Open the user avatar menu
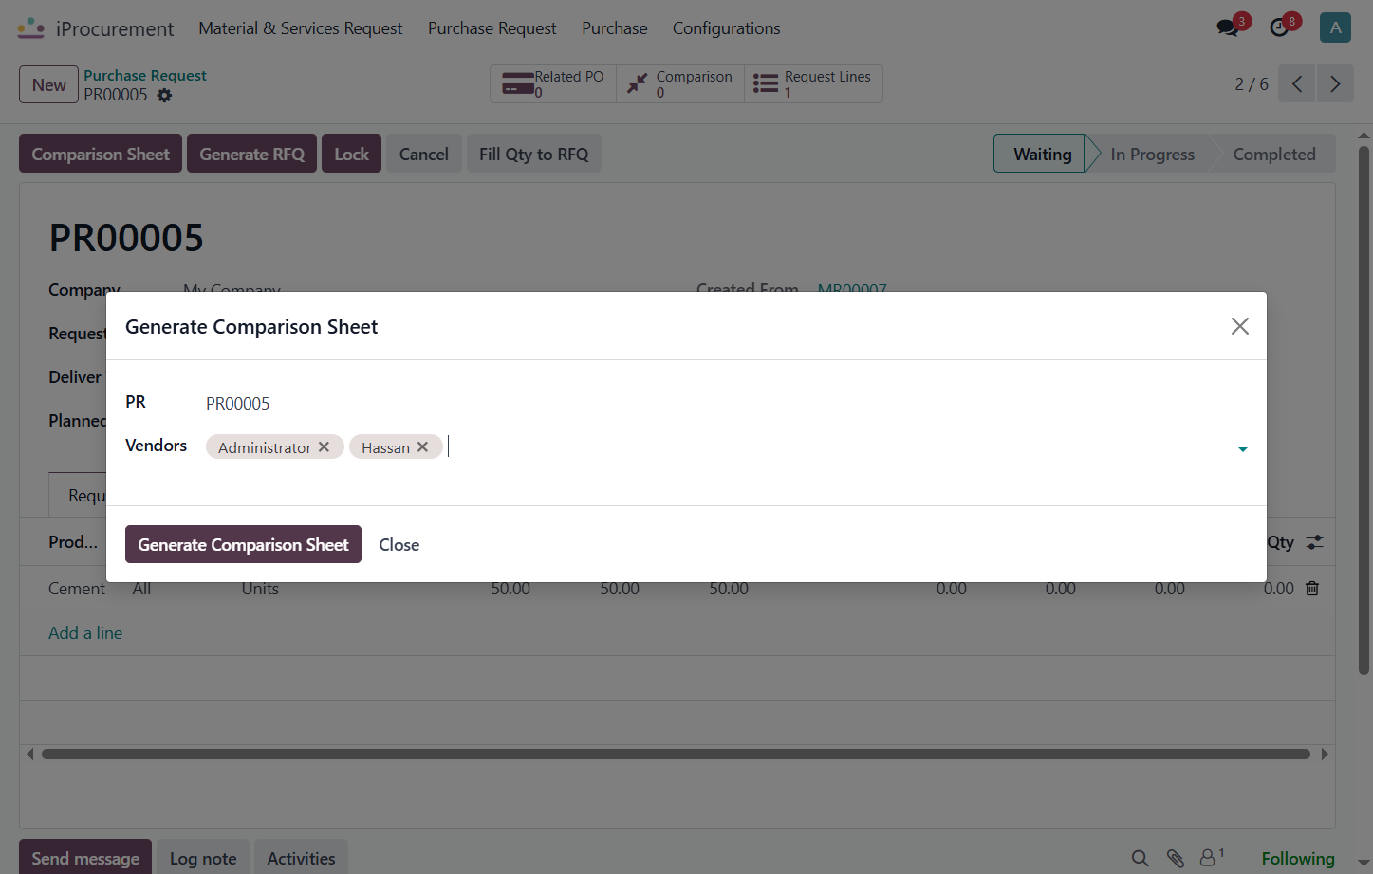The width and height of the screenshot is (1373, 874). pyautogui.click(x=1335, y=27)
